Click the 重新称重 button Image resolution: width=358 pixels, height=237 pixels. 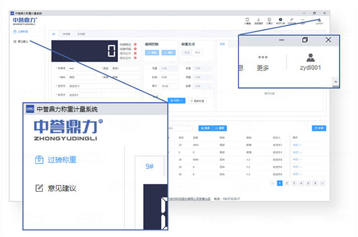point(198,101)
